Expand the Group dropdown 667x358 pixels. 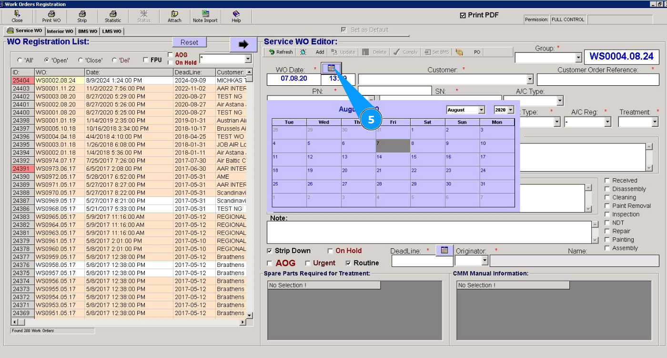coord(578,58)
